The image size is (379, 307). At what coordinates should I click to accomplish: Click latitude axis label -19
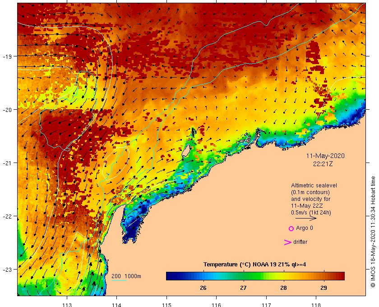pos(7,56)
